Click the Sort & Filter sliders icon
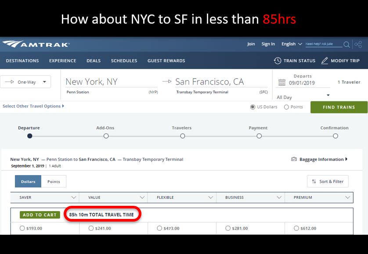Viewport: 368px width, 254px height. coord(314,181)
